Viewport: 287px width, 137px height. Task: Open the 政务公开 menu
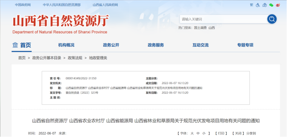coord(111,45)
